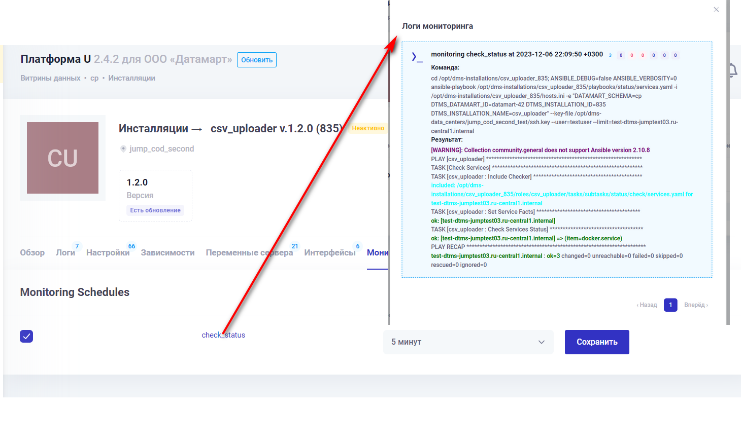The height and width of the screenshot is (443, 741).
Task: Uncheck the check_status schedule checkbox
Action: [26, 336]
